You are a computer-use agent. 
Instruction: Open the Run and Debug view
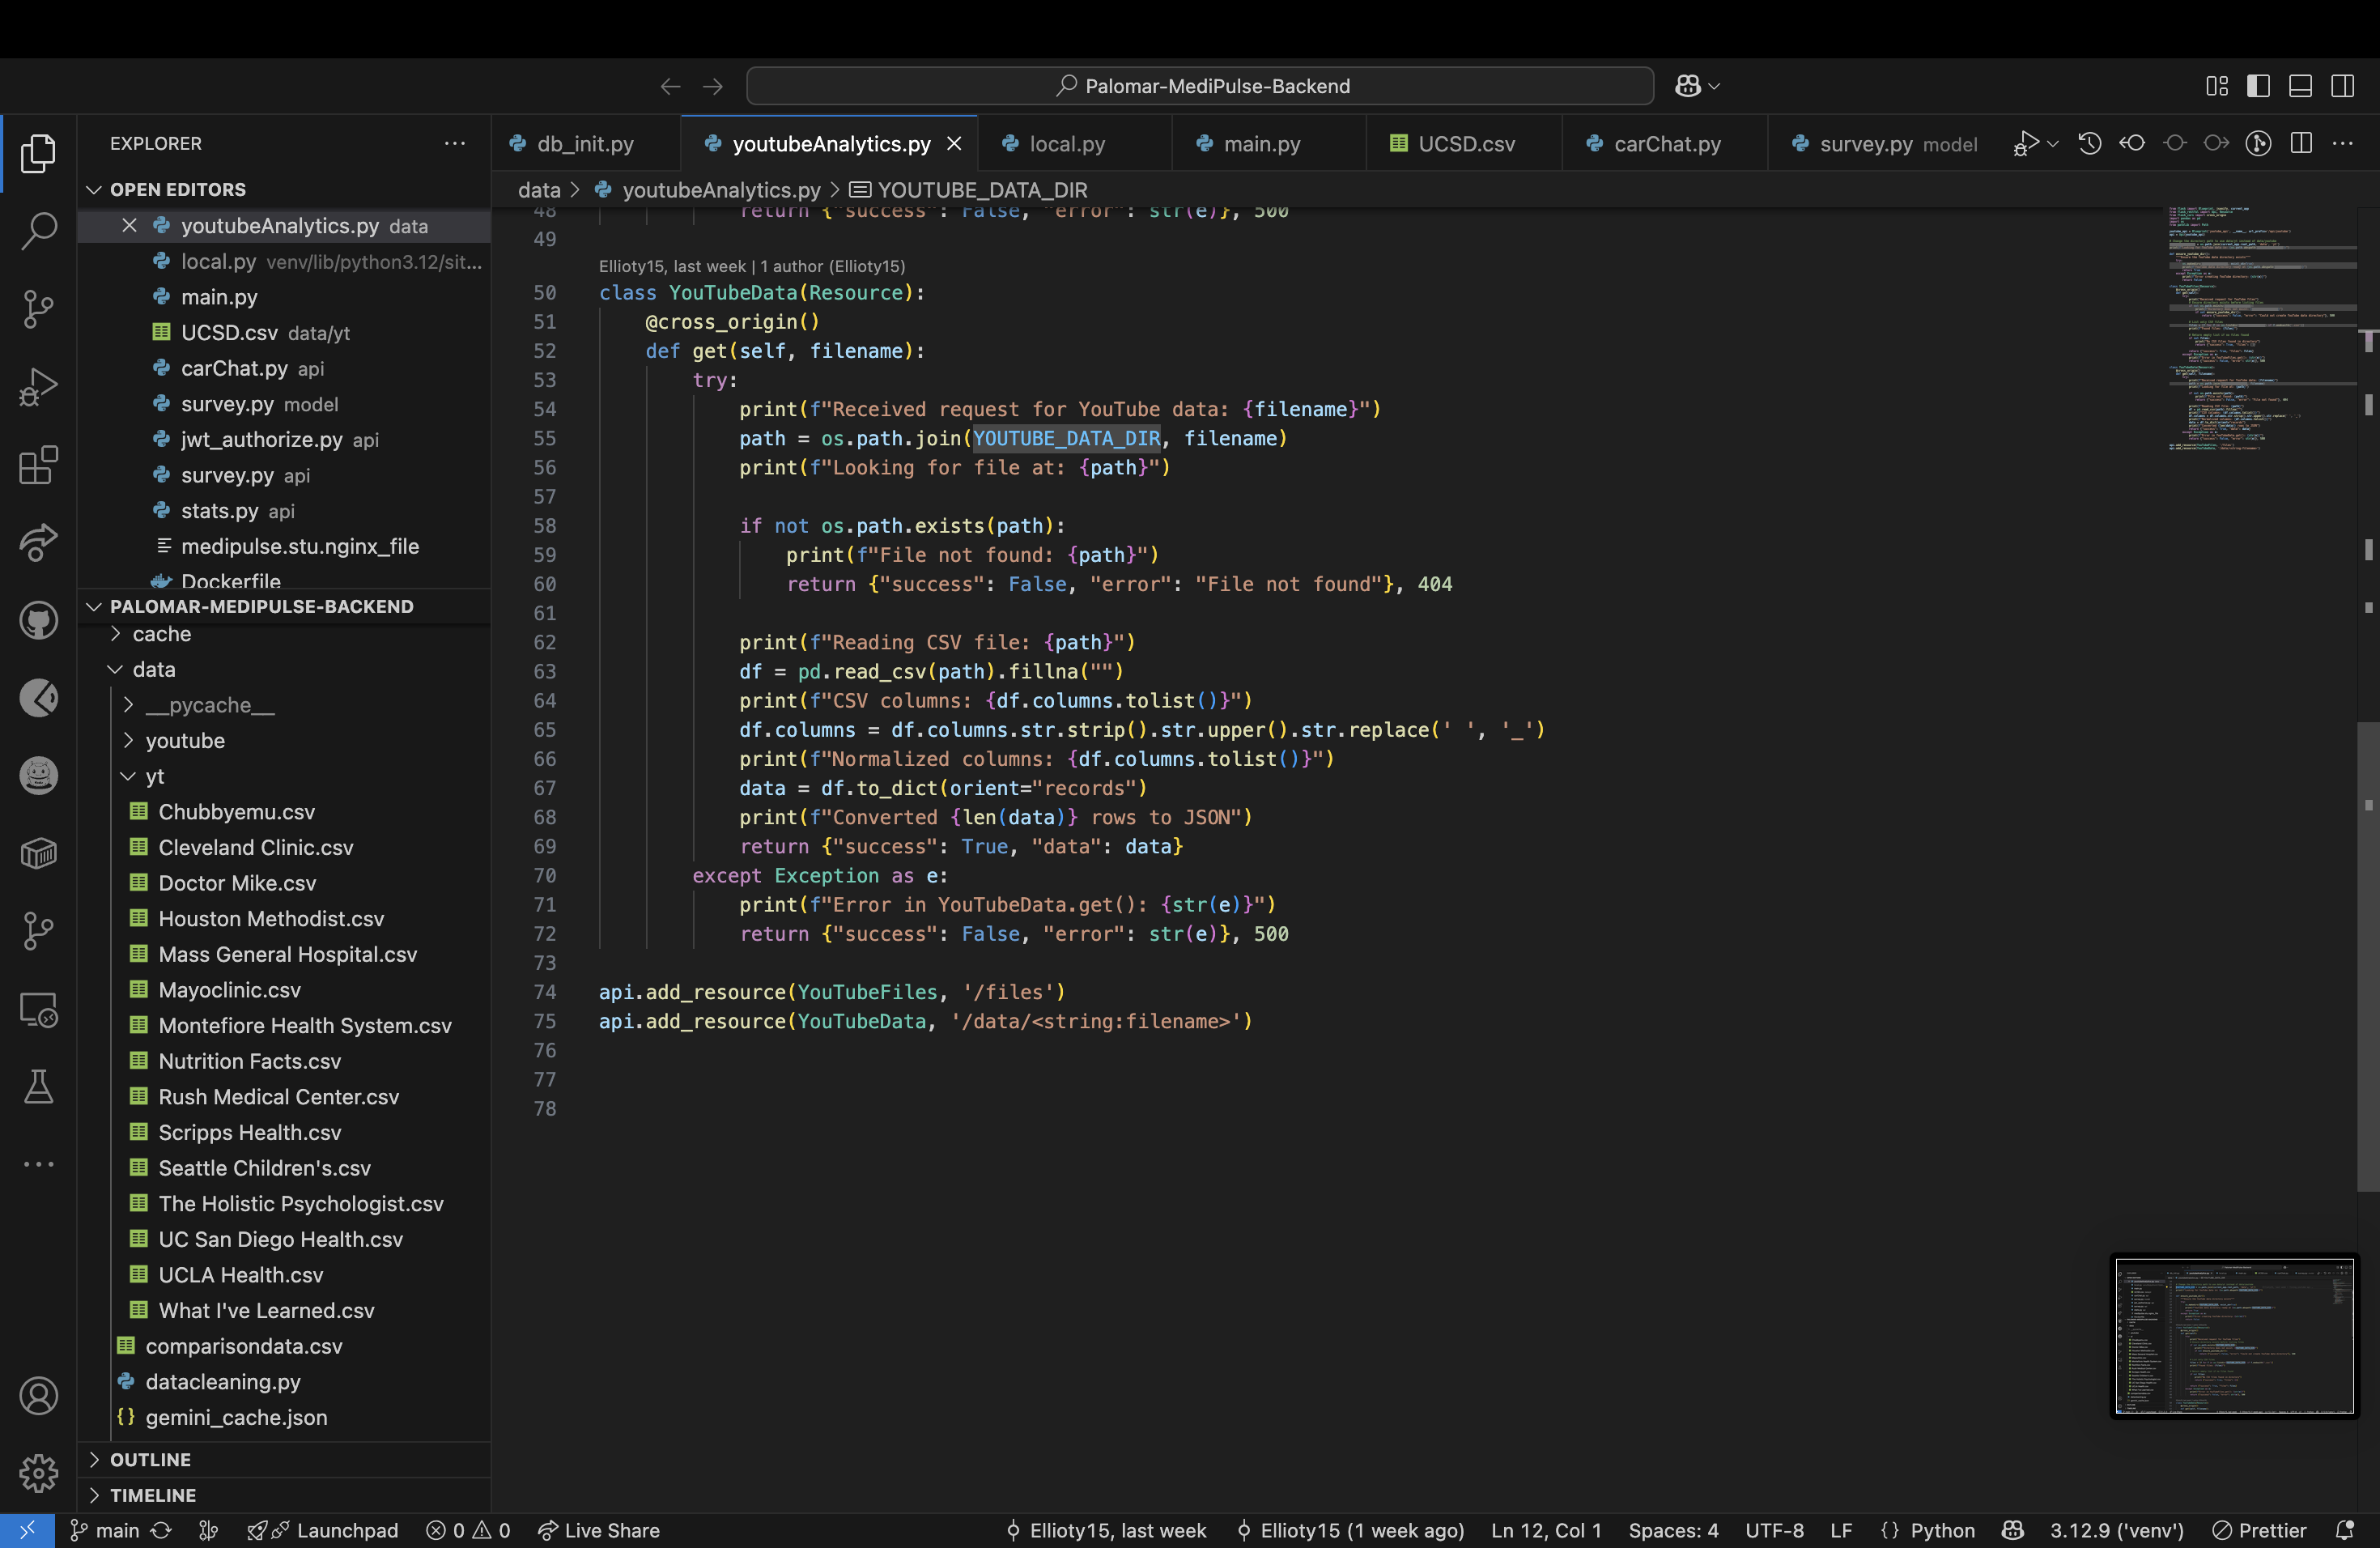click(38, 387)
